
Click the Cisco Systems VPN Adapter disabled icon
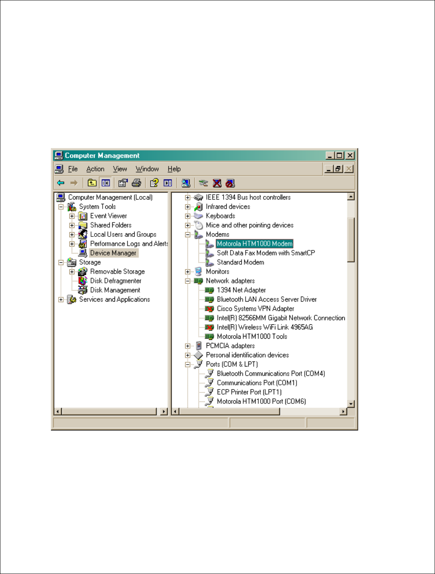tap(209, 309)
